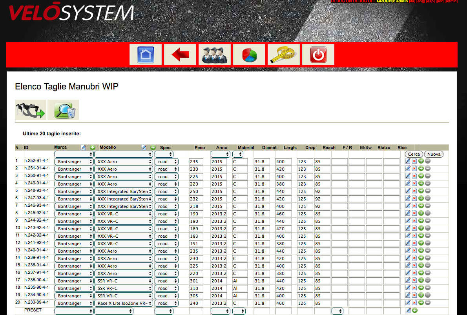This screenshot has width=467, height=315.
Task: Open SSR VR-C model dropdown on row 17
Action: click(x=124, y=281)
